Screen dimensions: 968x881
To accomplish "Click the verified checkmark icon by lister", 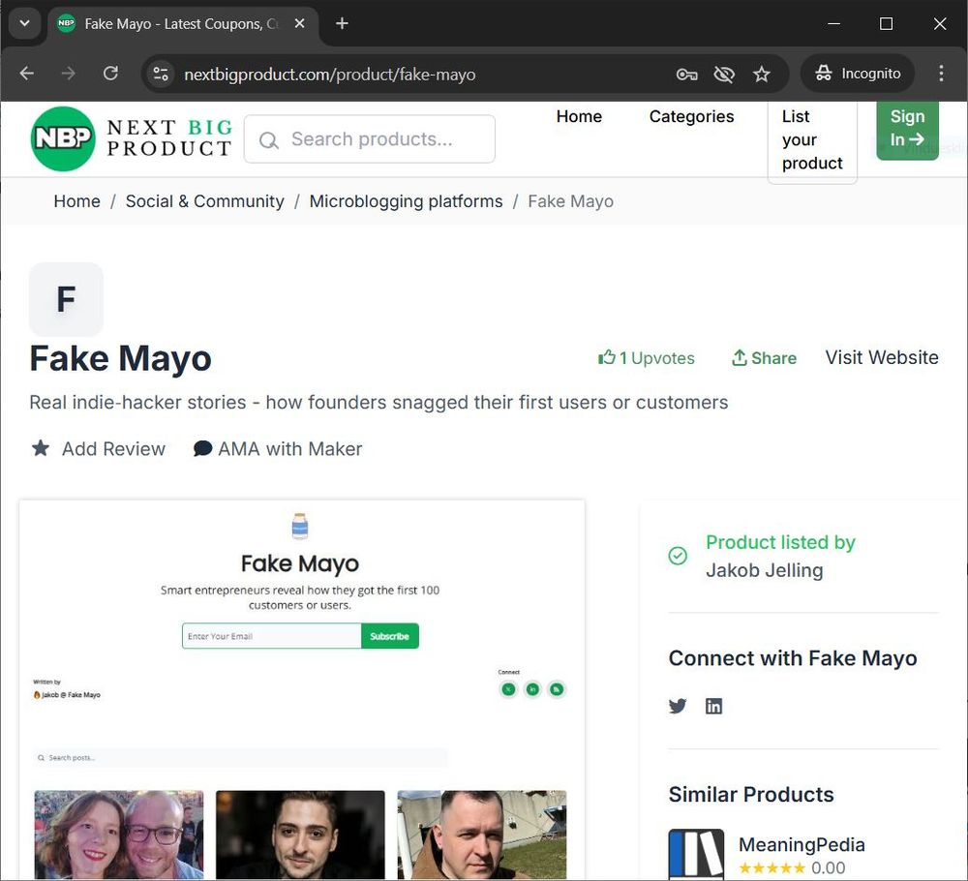I will pos(678,556).
